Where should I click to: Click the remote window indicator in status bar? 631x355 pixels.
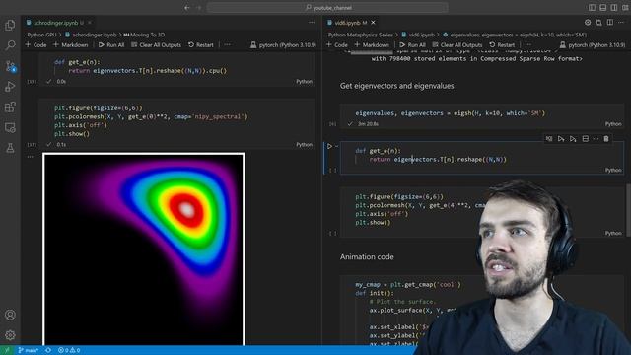tap(7, 350)
